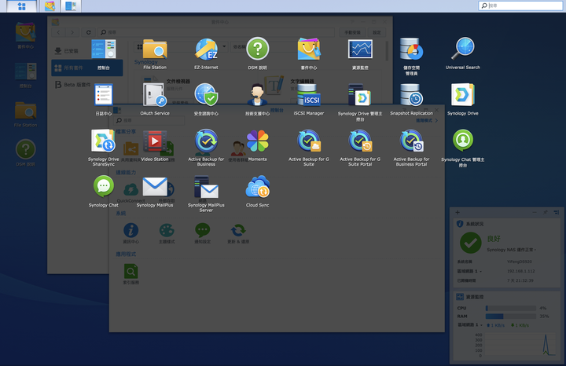Click the desktop File Station shortcut
This screenshot has width=566, height=366.
(25, 115)
